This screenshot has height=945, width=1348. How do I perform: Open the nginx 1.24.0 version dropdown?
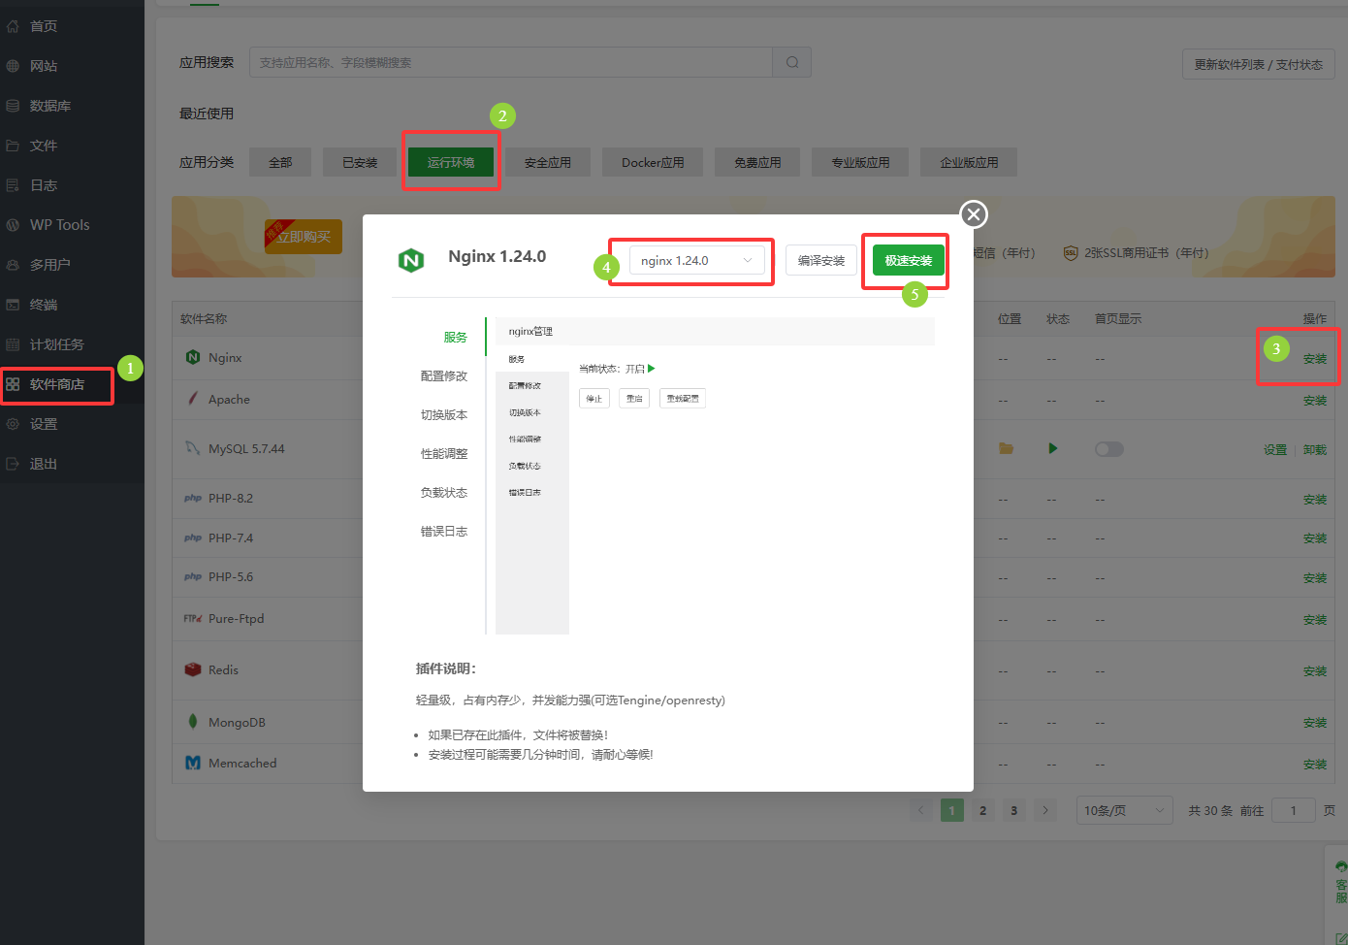coord(696,260)
